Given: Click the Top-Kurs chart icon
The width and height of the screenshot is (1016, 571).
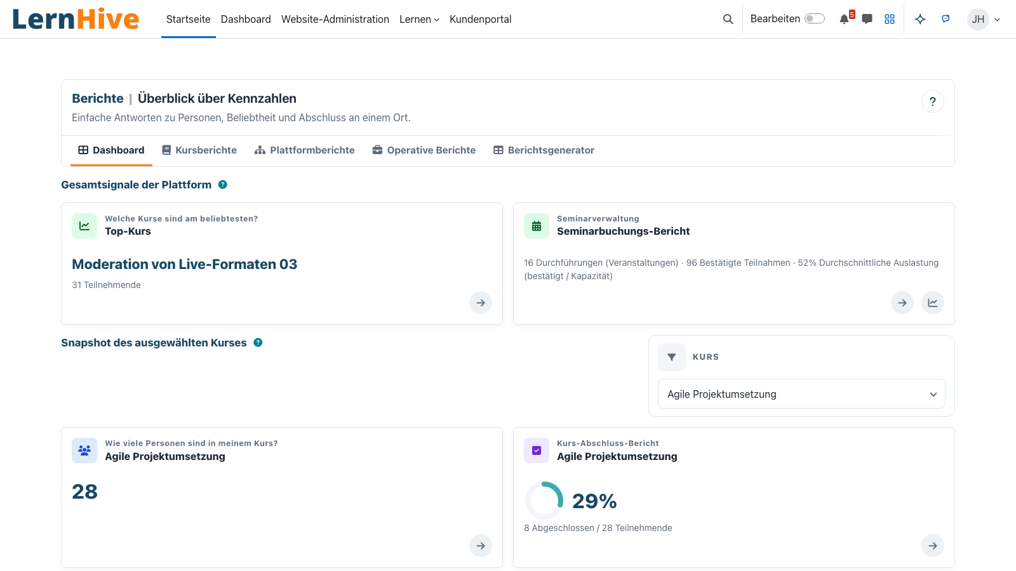Looking at the screenshot, I should point(84,226).
